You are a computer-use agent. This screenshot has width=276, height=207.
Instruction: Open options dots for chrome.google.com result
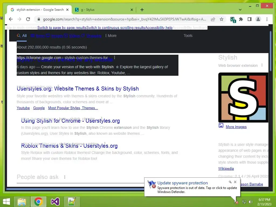115,58
